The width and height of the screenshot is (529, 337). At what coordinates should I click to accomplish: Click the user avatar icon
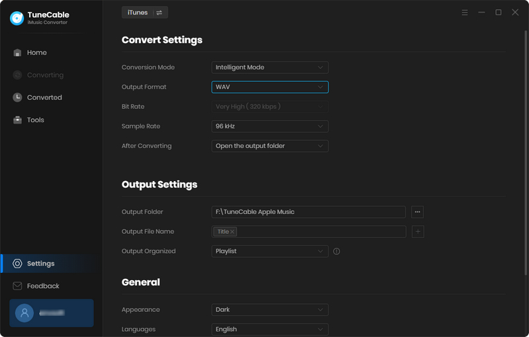(24, 313)
